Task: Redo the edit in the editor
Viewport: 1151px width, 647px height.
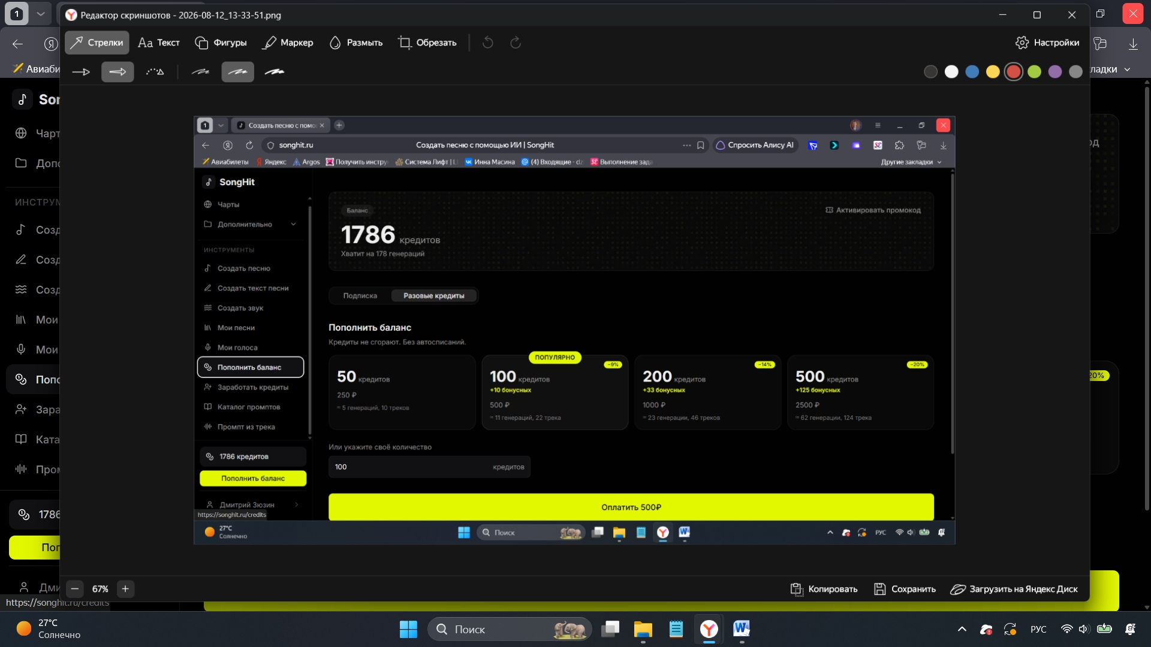Action: click(x=516, y=43)
